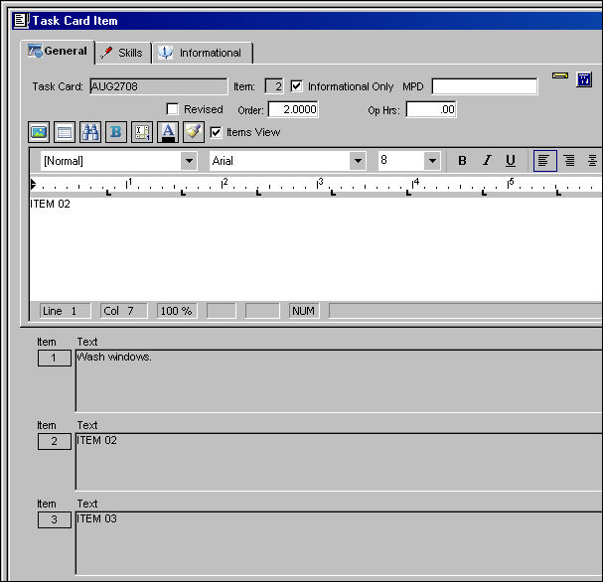Click the ruler's left indent marker
This screenshot has width=603, height=582.
[33, 185]
